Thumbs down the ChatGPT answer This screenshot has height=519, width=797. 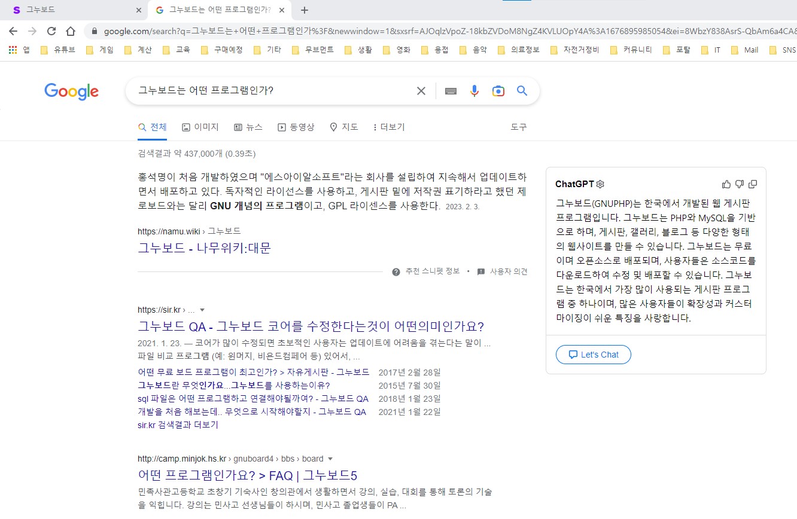click(x=740, y=184)
